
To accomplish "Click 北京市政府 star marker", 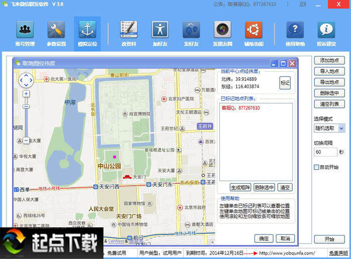I will pos(180,207).
